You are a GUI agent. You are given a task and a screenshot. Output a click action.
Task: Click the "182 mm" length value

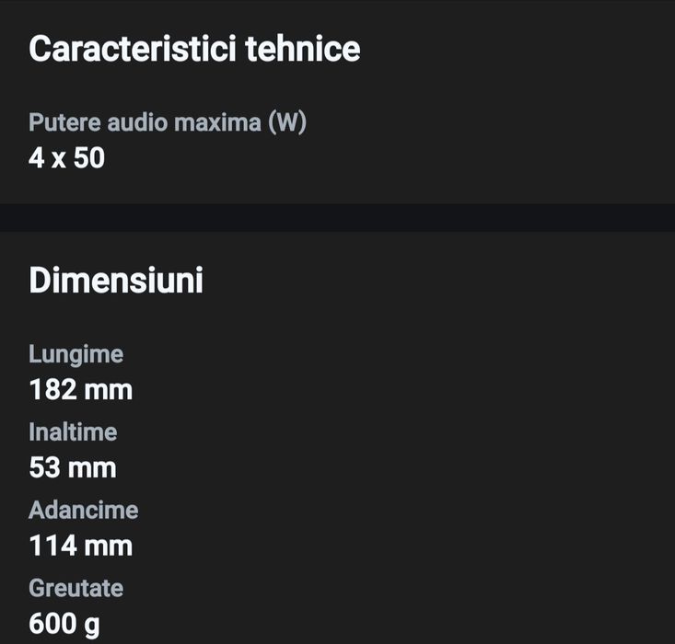pos(80,390)
